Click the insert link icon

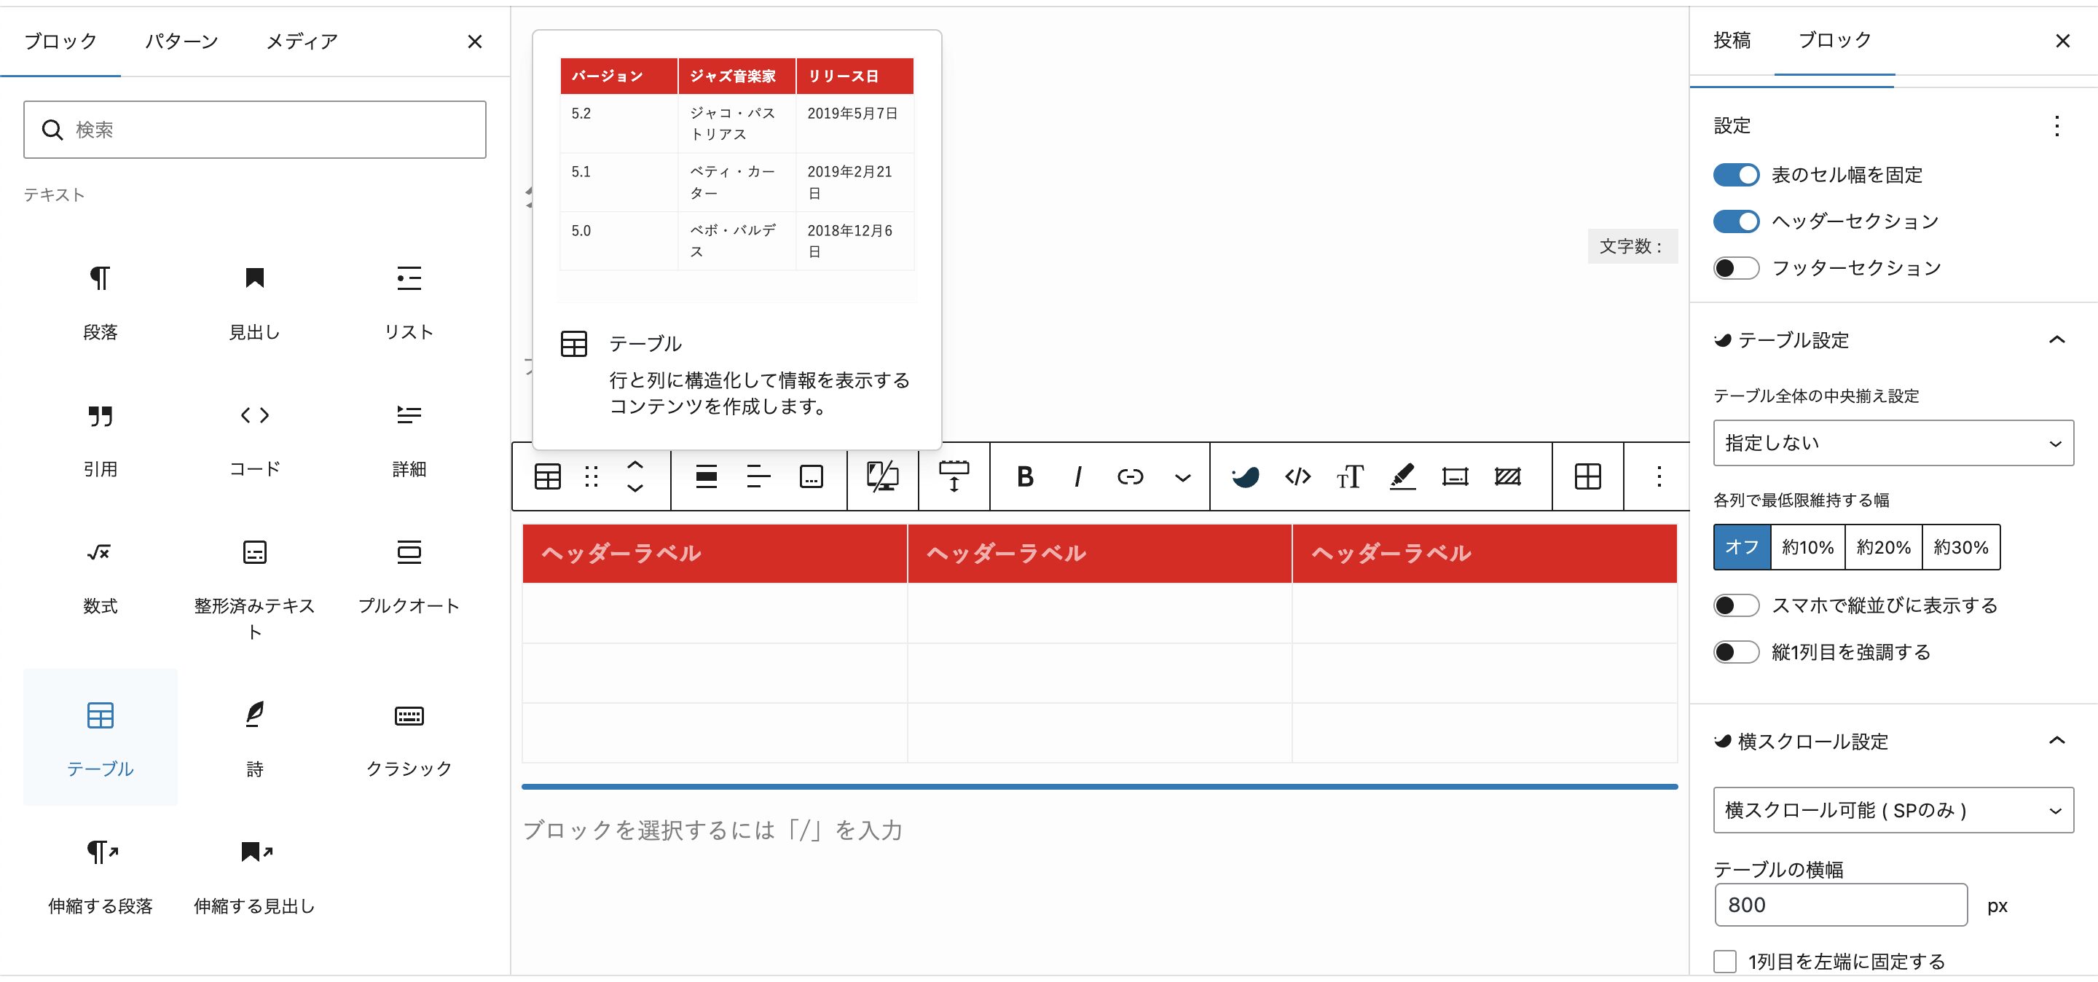1130,476
